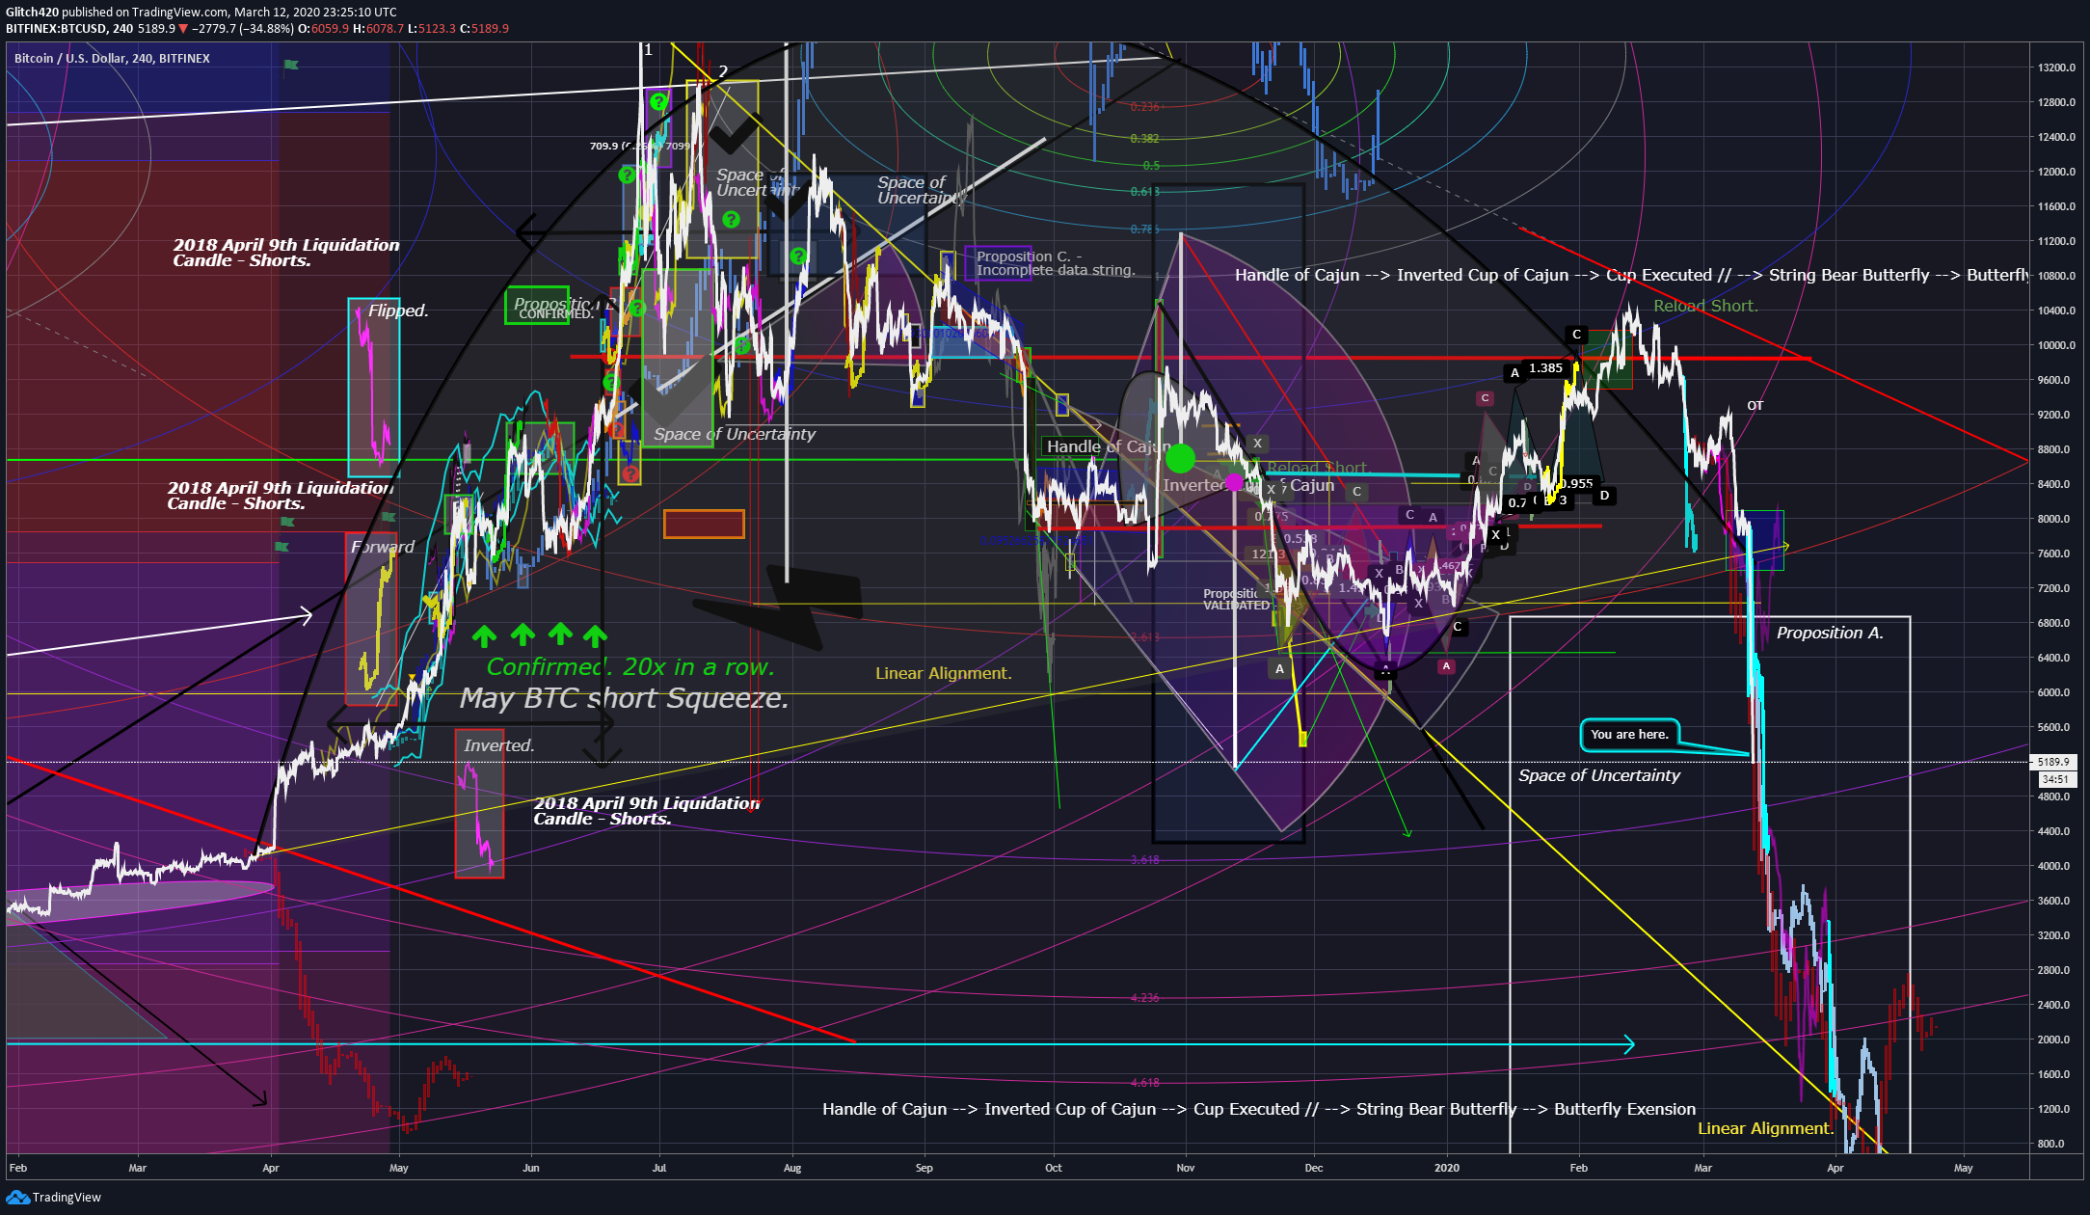This screenshot has height=1215, width=2090.
Task: Click the open value O:6059.9
Action: tap(324, 29)
